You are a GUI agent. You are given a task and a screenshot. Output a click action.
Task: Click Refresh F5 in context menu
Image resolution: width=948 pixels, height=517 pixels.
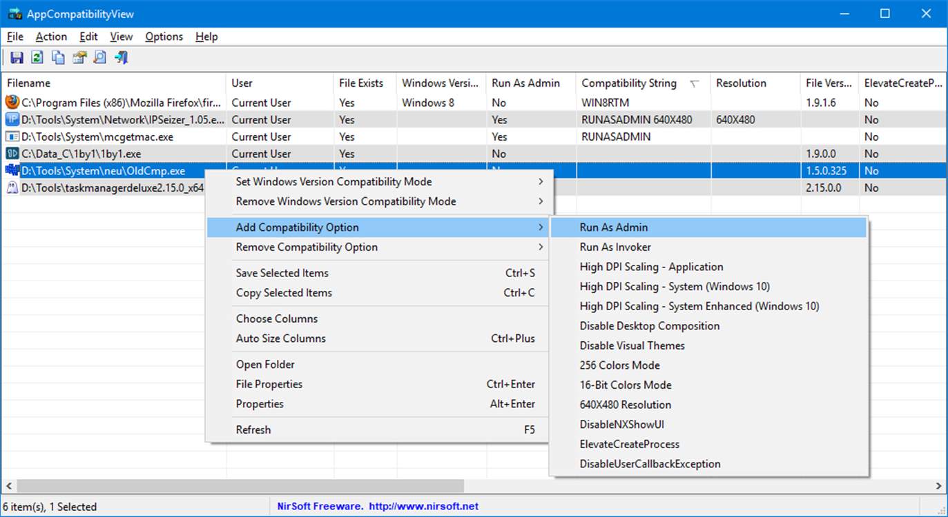378,430
